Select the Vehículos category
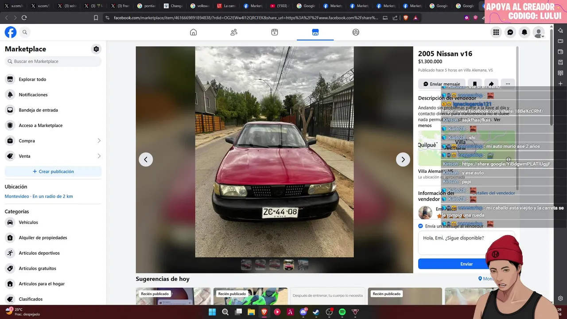 (x=53, y=222)
